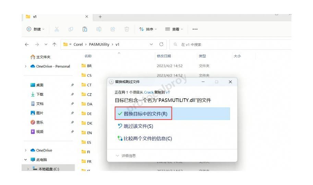Screen dimensions: 313x185
Task: Select This PC (此电脑) in sidebar
Action: (39, 160)
